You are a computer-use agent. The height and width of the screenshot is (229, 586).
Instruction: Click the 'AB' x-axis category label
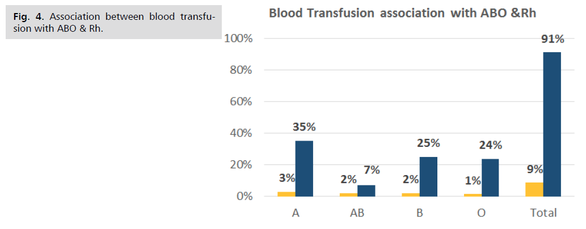(357, 213)
